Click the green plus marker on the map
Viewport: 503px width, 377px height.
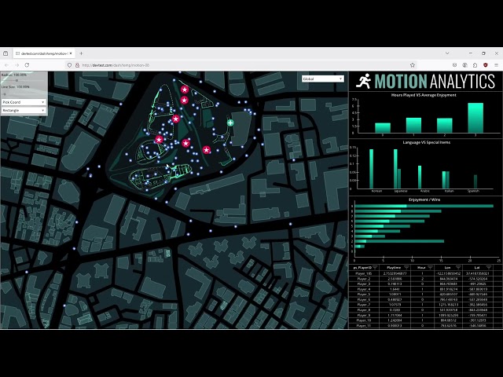[x=230, y=123]
